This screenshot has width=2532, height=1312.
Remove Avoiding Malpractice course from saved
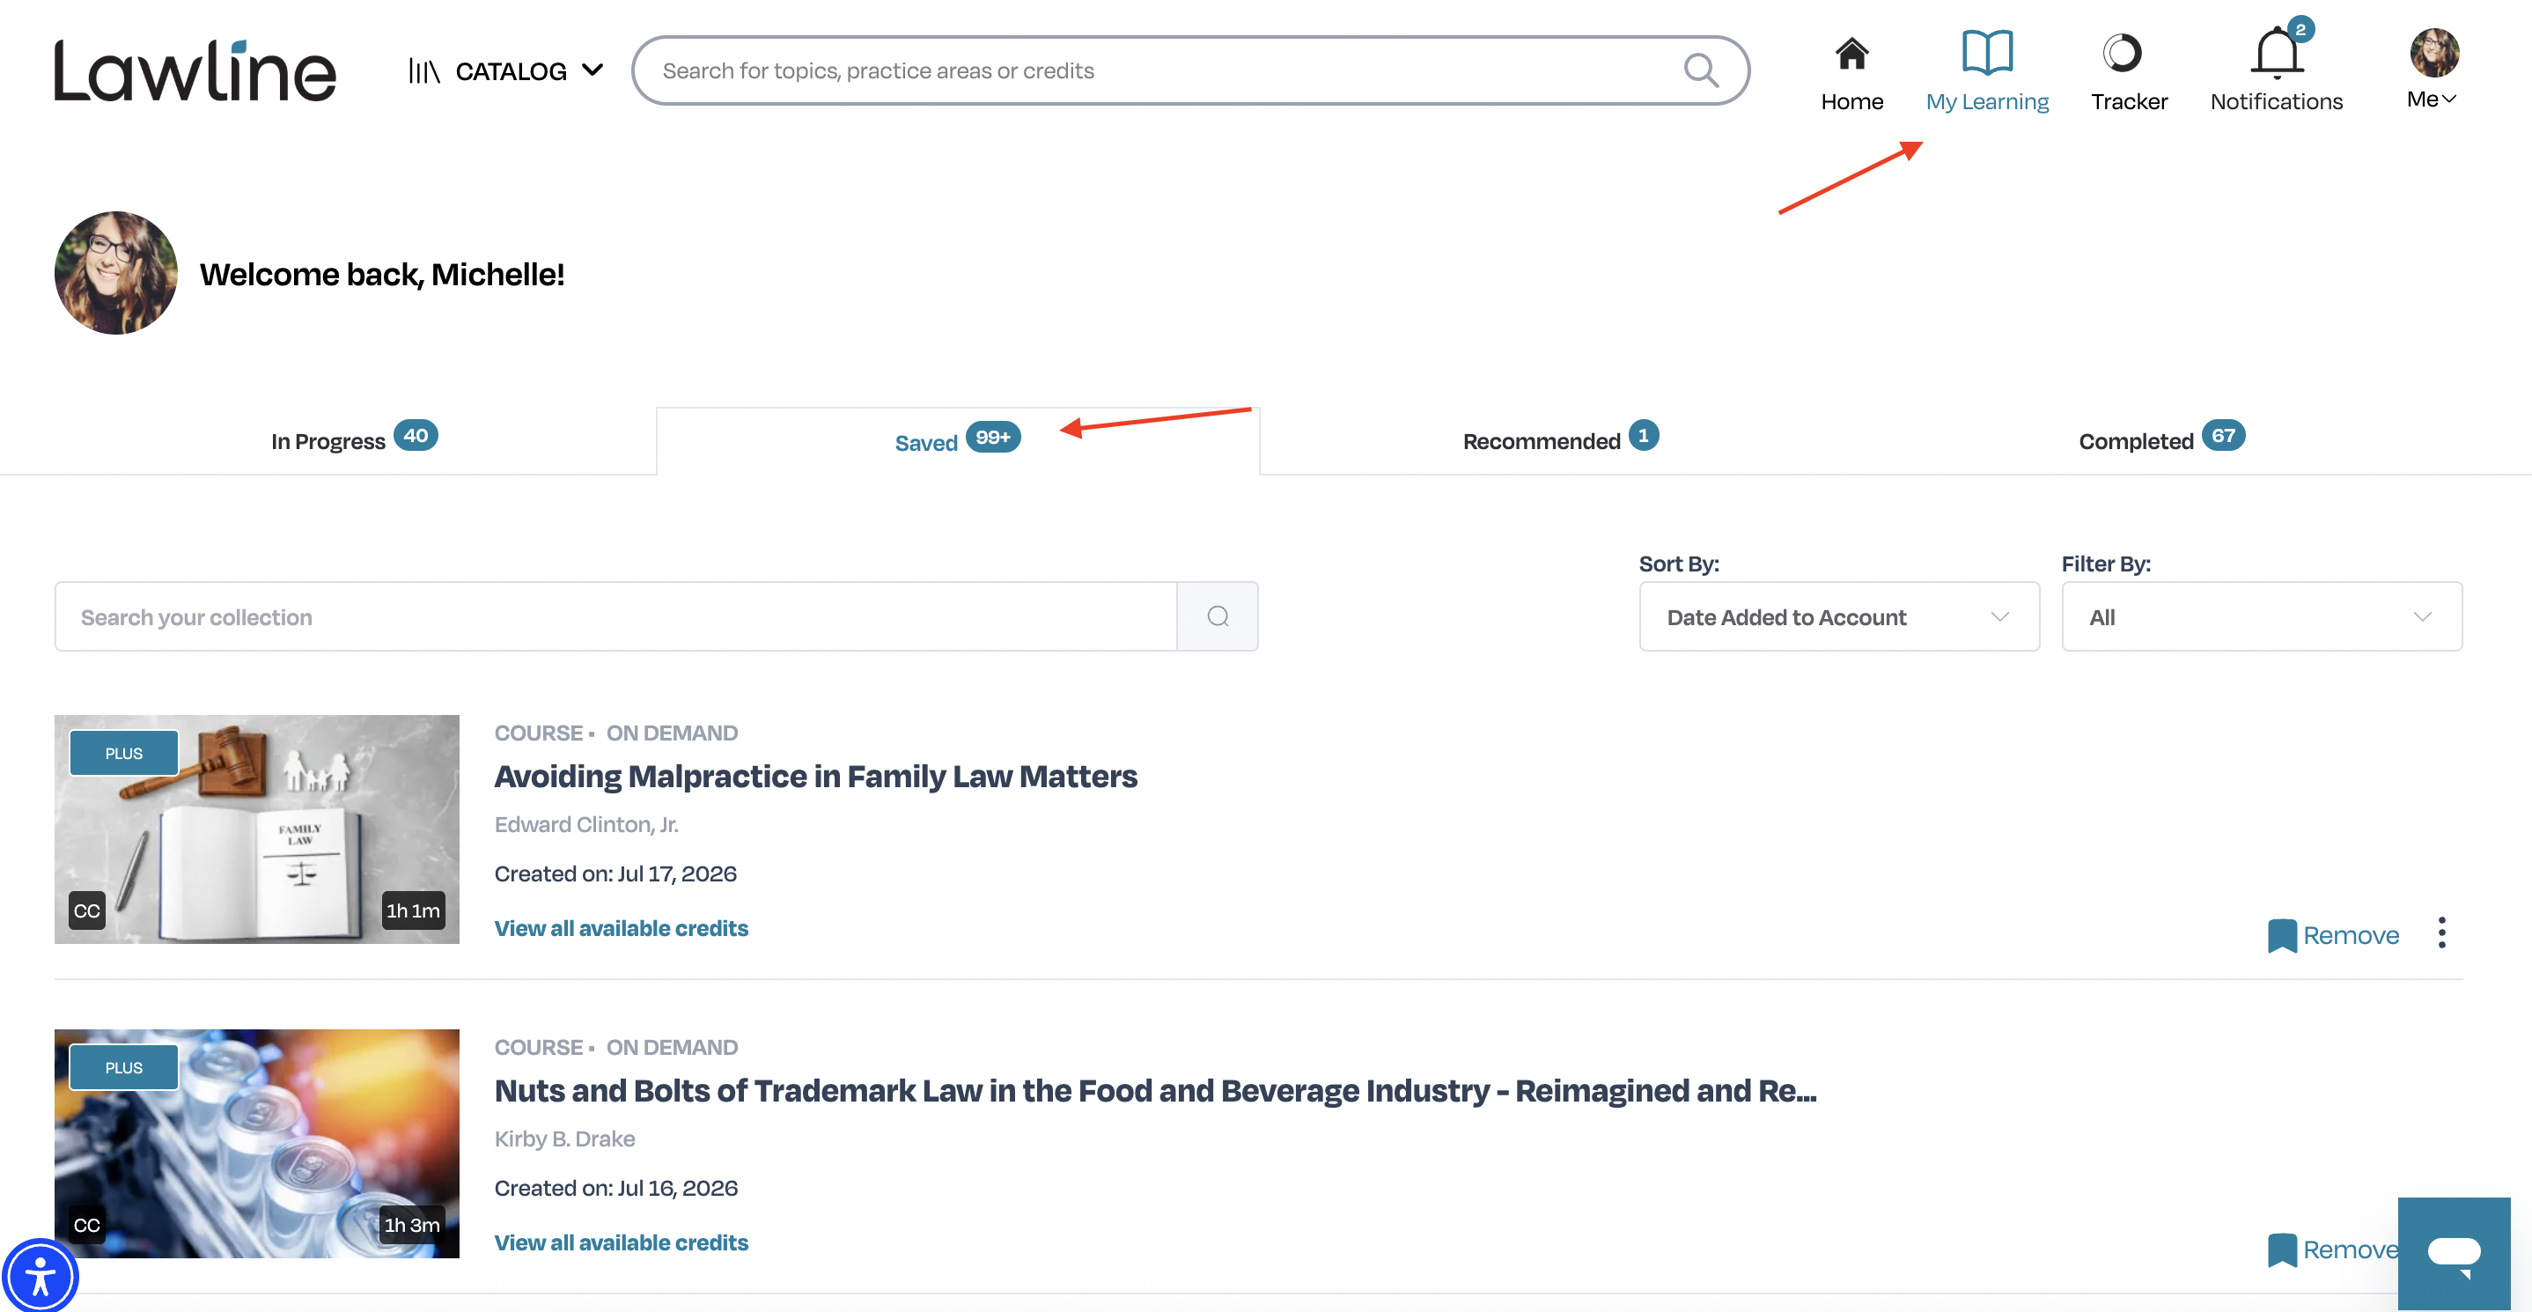click(x=2332, y=934)
